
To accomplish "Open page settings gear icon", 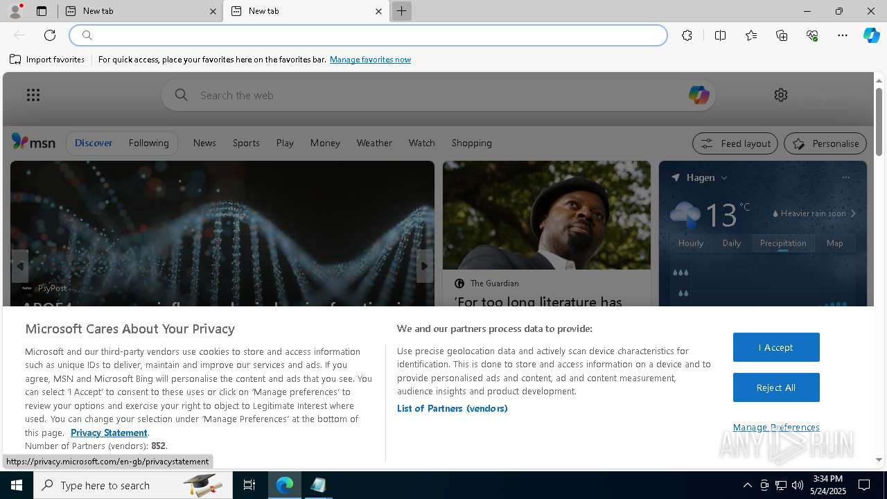I will [781, 95].
